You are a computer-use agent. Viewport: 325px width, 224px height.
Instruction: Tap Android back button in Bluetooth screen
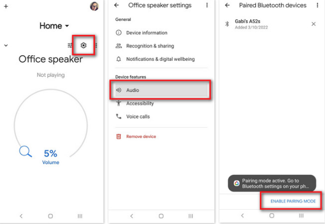[x=242, y=216]
